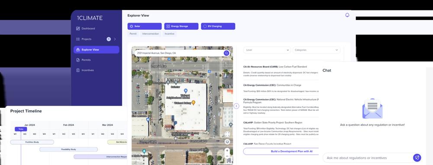This screenshot has width=433, height=165.
Task: Select the Interconnection tab
Action: (151, 34)
